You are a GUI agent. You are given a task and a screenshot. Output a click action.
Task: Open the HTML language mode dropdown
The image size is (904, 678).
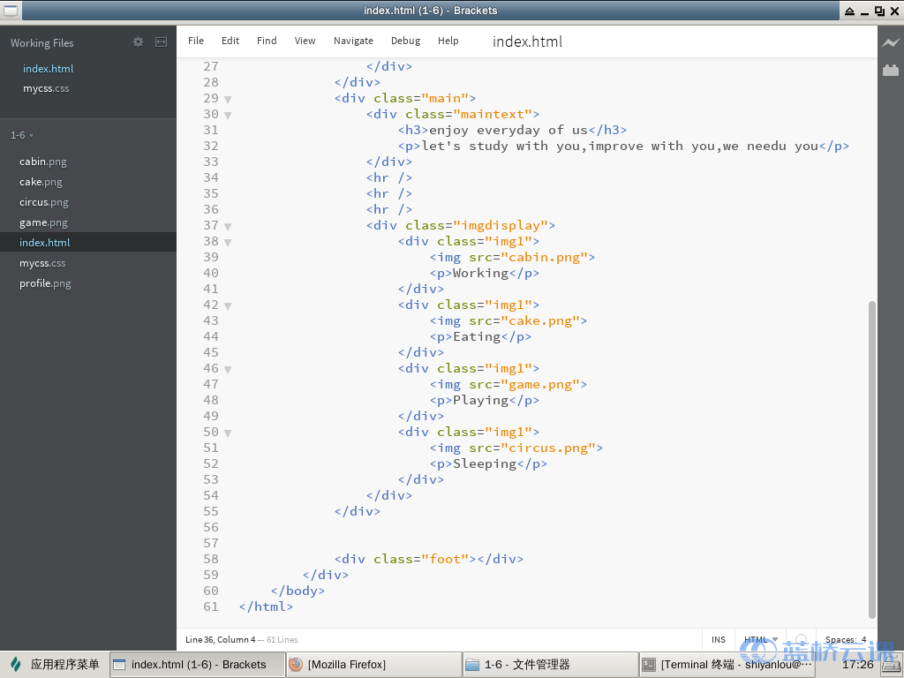760,640
